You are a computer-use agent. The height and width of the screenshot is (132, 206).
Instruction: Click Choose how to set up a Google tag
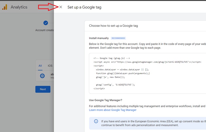coord(113,26)
